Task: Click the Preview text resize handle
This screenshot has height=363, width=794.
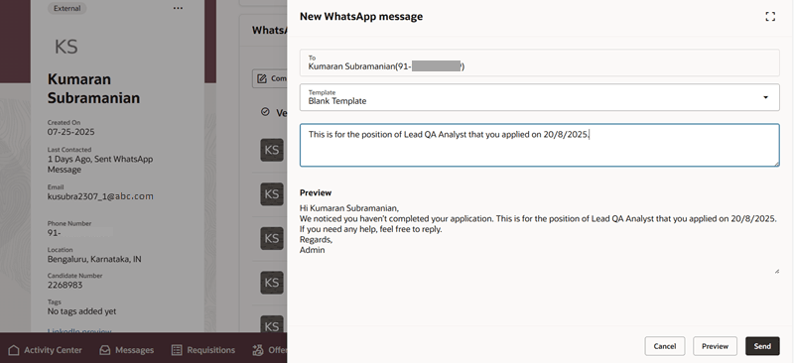Action: pyautogui.click(x=777, y=271)
